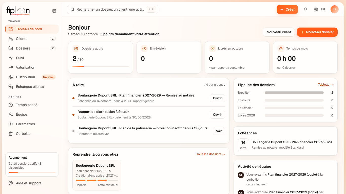This screenshot has height=194, width=346.
Task: Open Tableau de bord in sidebar
Action: pos(32,29)
